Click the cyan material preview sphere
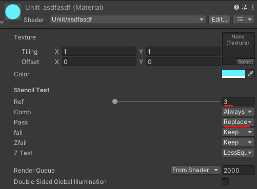 (x=13, y=12)
